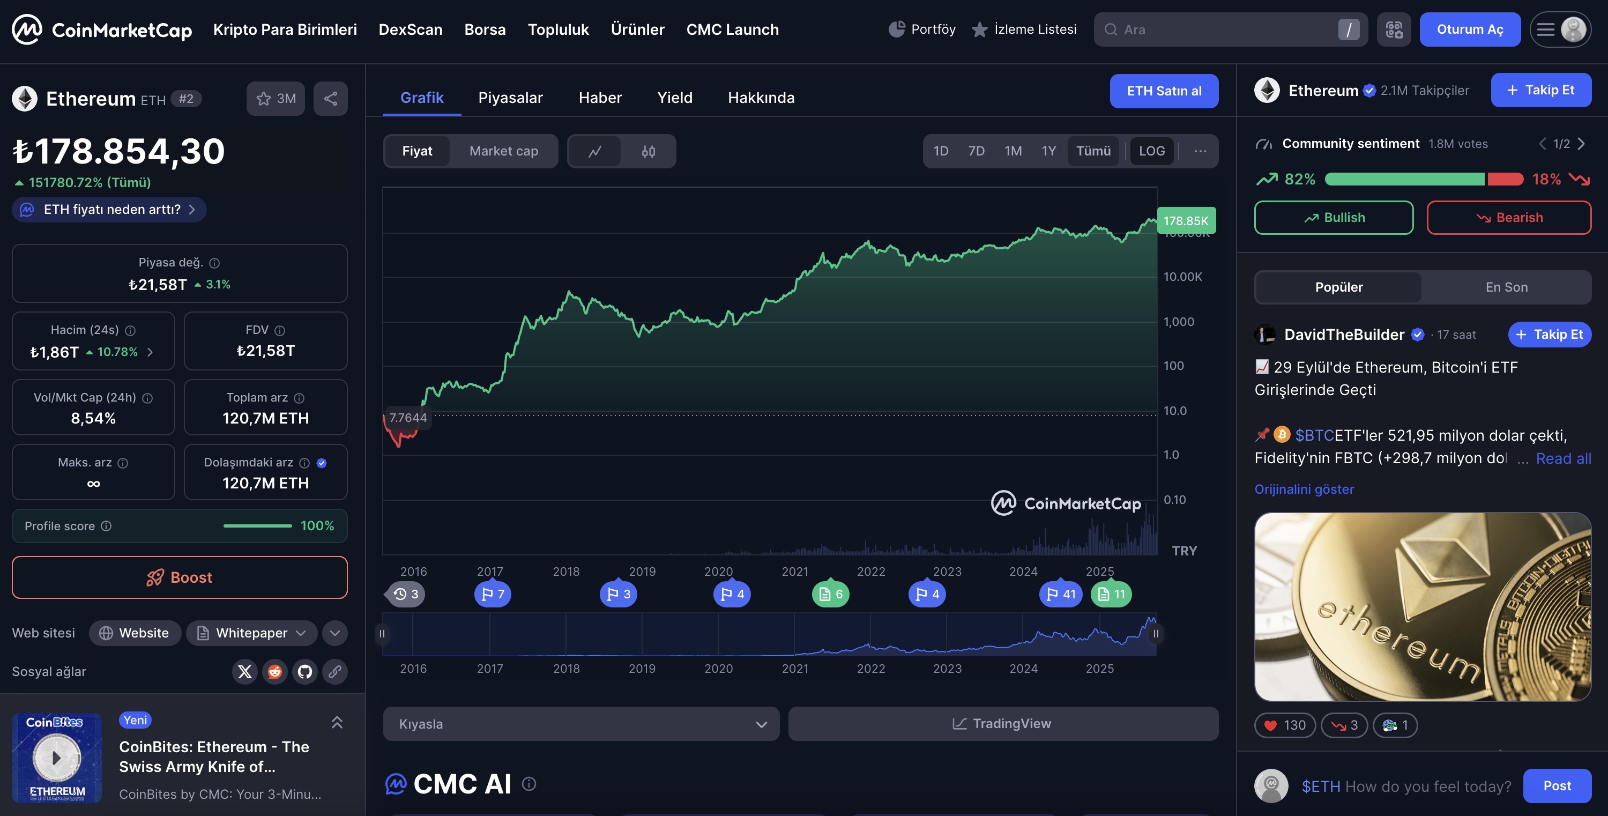Open the Kripto Para Birimleri menu
Image resolution: width=1608 pixels, height=816 pixels.
[x=285, y=29]
